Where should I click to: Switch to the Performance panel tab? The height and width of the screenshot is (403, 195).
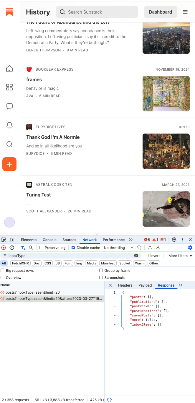point(114,240)
